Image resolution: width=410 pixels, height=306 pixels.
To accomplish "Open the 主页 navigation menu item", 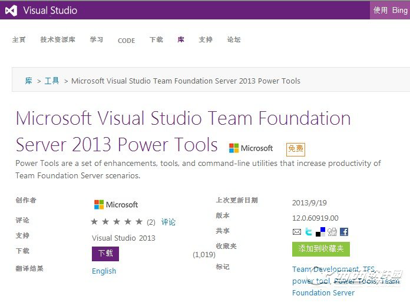I will pyautogui.click(x=19, y=40).
